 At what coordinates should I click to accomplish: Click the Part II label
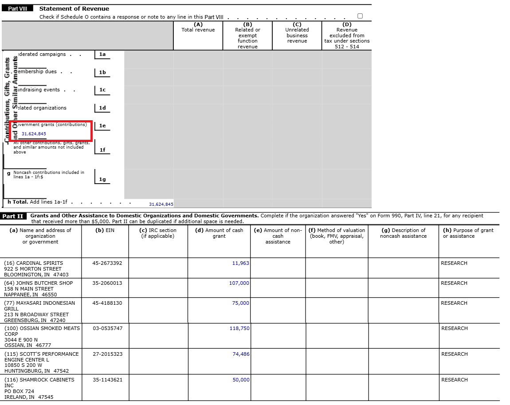13,216
